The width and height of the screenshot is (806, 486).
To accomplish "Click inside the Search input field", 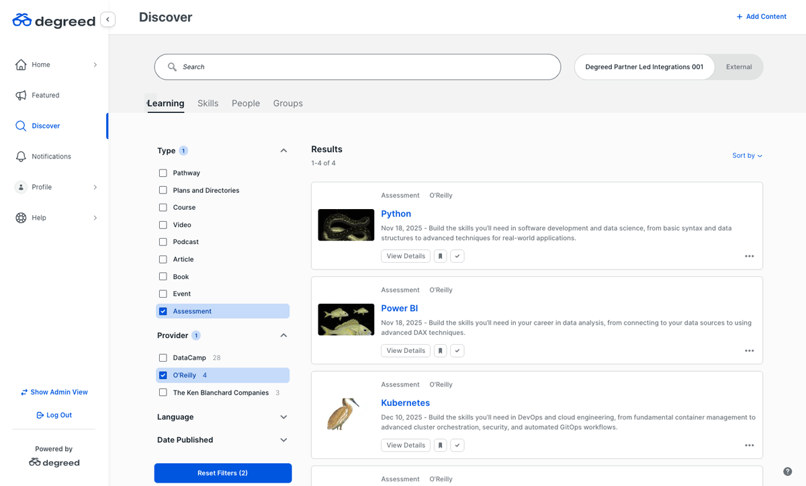I will [x=357, y=67].
